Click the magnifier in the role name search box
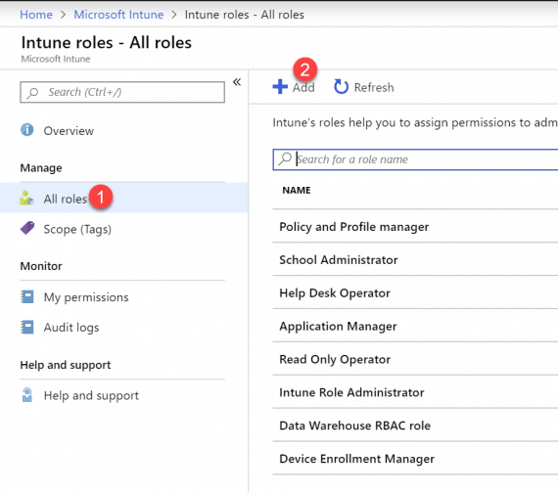The height and width of the screenshot is (493, 558). point(285,158)
